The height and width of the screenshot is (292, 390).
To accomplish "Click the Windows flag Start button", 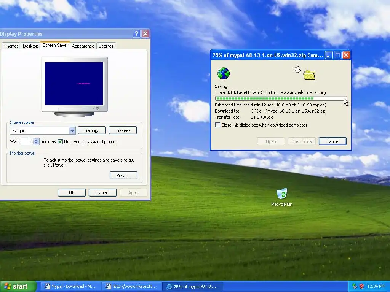I will [x=18, y=286].
